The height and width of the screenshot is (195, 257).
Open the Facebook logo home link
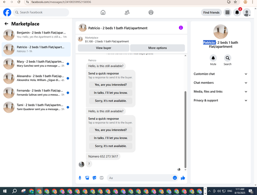coord(7,12)
